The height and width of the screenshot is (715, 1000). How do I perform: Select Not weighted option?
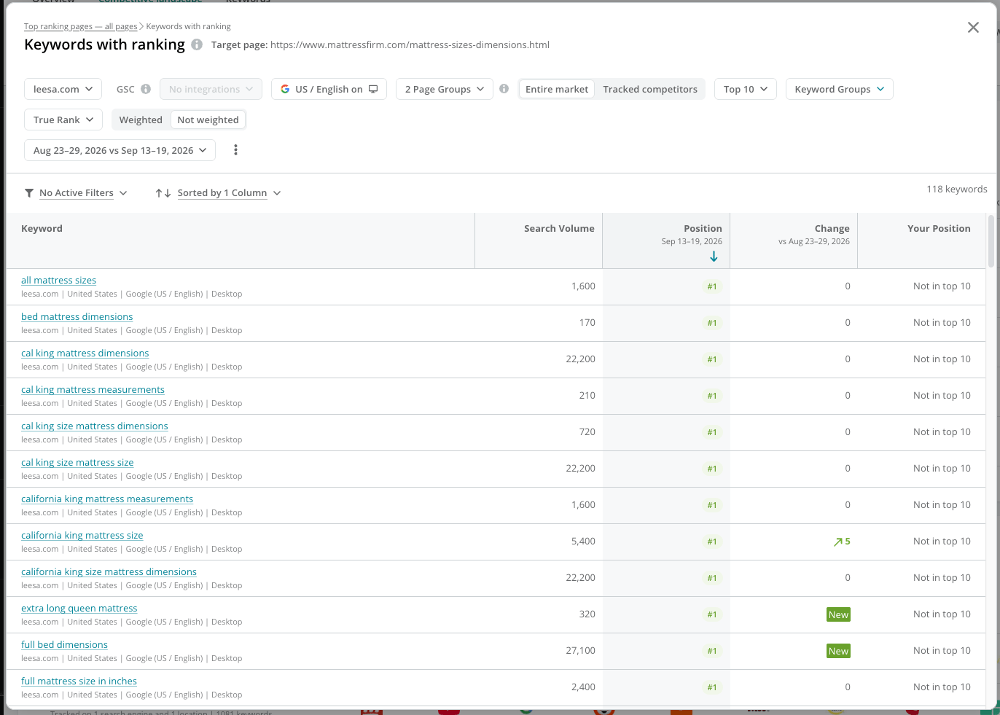click(208, 120)
